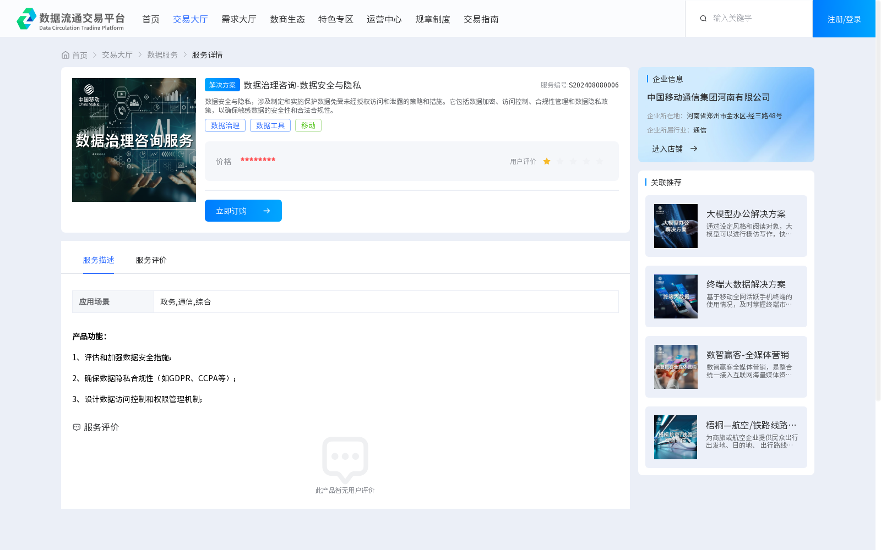Open 需求大厅 in the top navigation
This screenshot has height=550, width=881.
(239, 19)
